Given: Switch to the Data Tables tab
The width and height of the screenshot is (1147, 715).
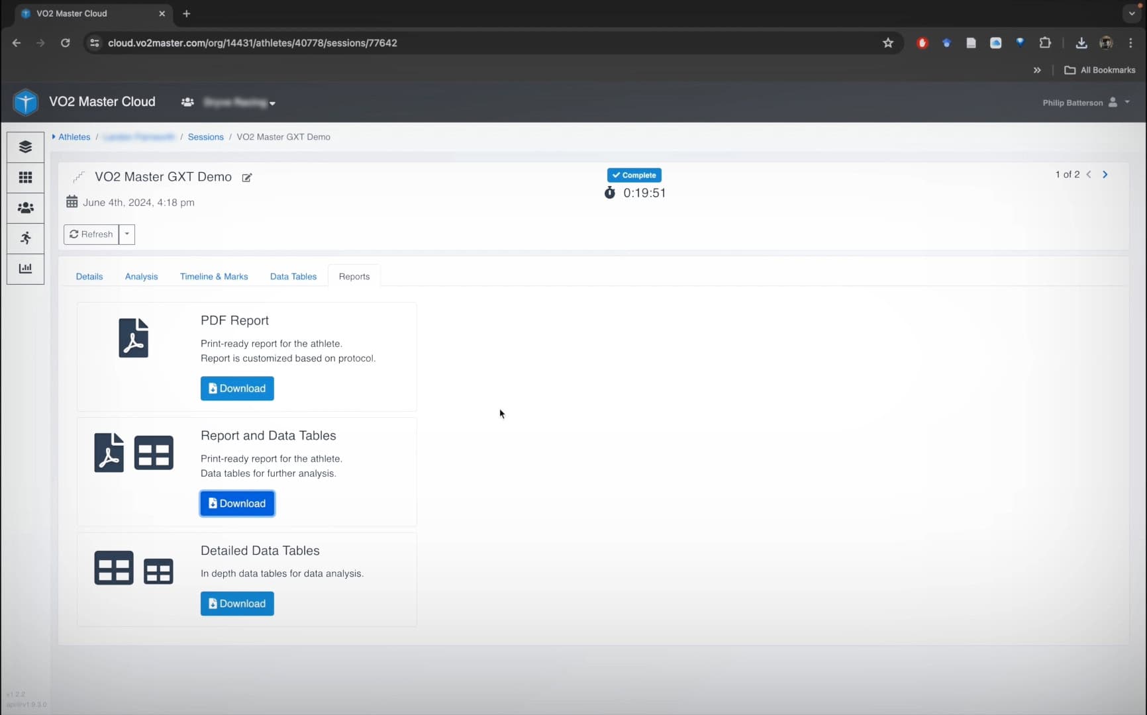Looking at the screenshot, I should pyautogui.click(x=293, y=277).
